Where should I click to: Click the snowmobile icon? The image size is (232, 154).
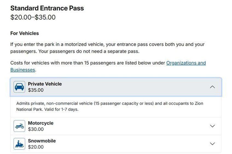pos(19,144)
